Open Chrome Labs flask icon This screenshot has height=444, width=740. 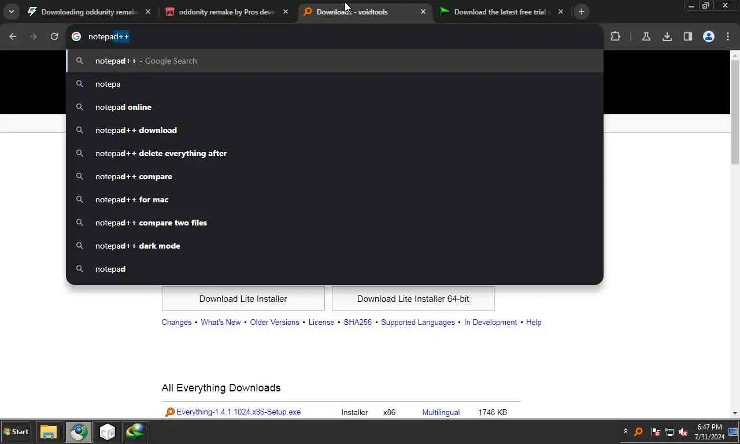pos(646,36)
